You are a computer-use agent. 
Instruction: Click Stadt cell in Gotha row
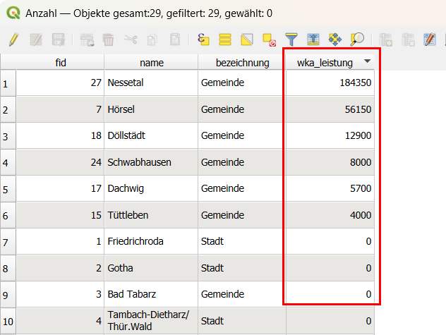pos(242,268)
